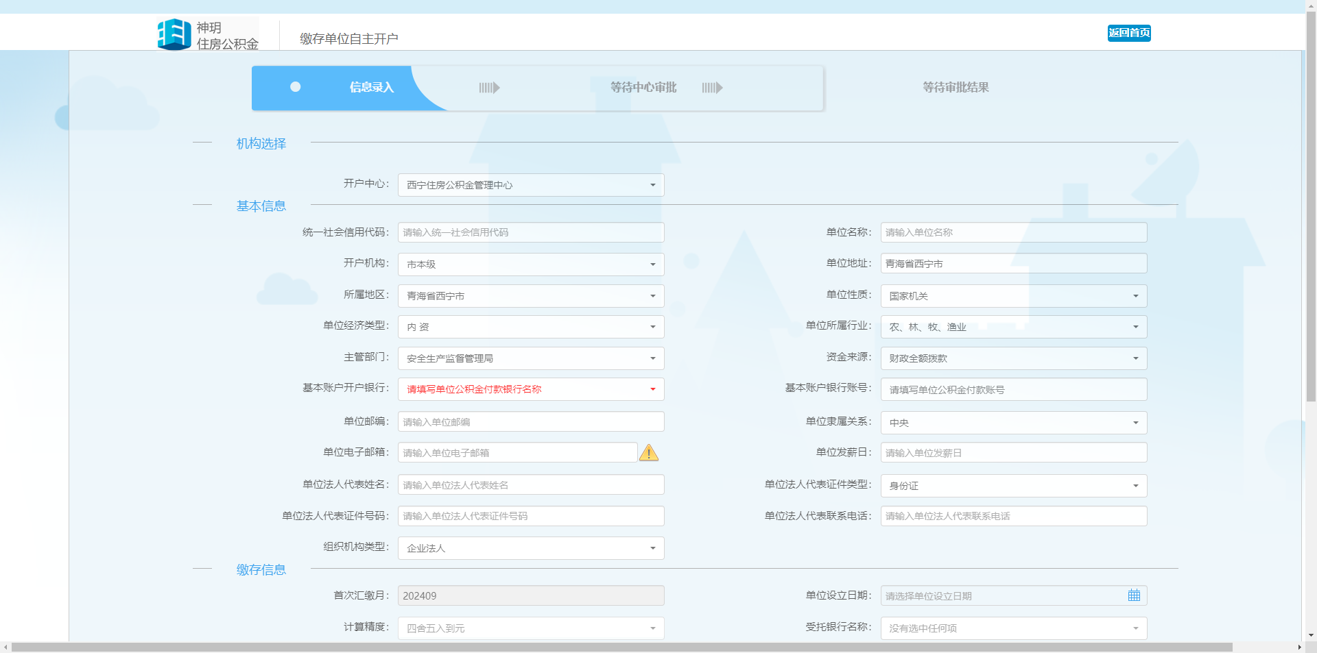Open the 基本账户开户银行 dropdown
1317x653 pixels.
tap(531, 389)
